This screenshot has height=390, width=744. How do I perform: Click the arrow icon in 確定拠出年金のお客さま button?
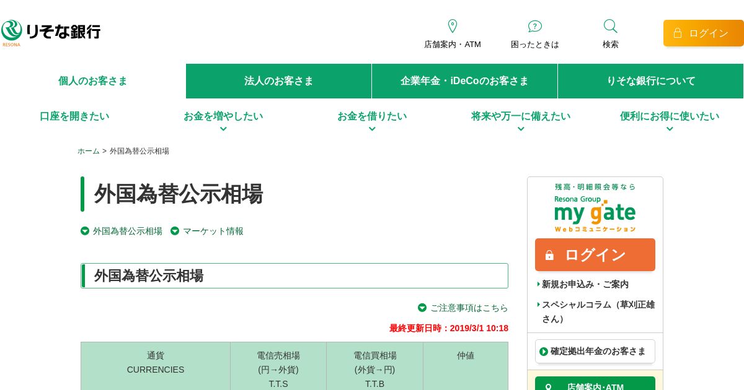(x=544, y=352)
